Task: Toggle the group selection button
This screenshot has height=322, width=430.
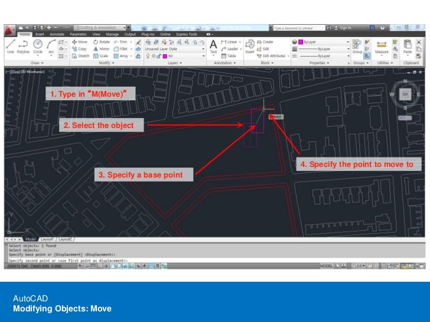Action: (x=367, y=56)
